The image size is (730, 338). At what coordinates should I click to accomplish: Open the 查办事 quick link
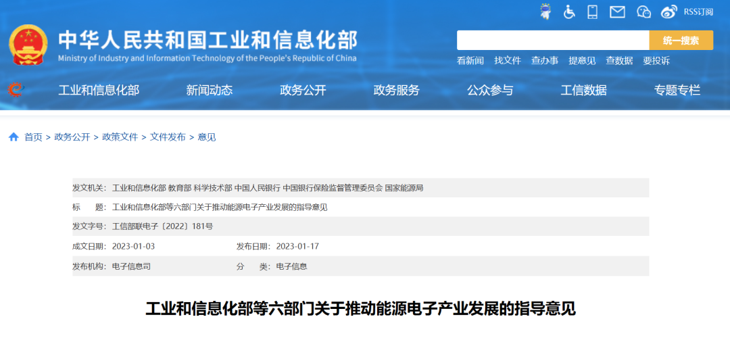click(x=545, y=61)
